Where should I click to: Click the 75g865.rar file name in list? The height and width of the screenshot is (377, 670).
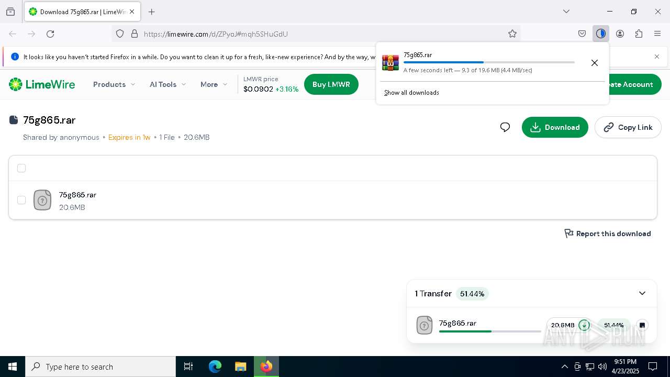click(x=77, y=195)
